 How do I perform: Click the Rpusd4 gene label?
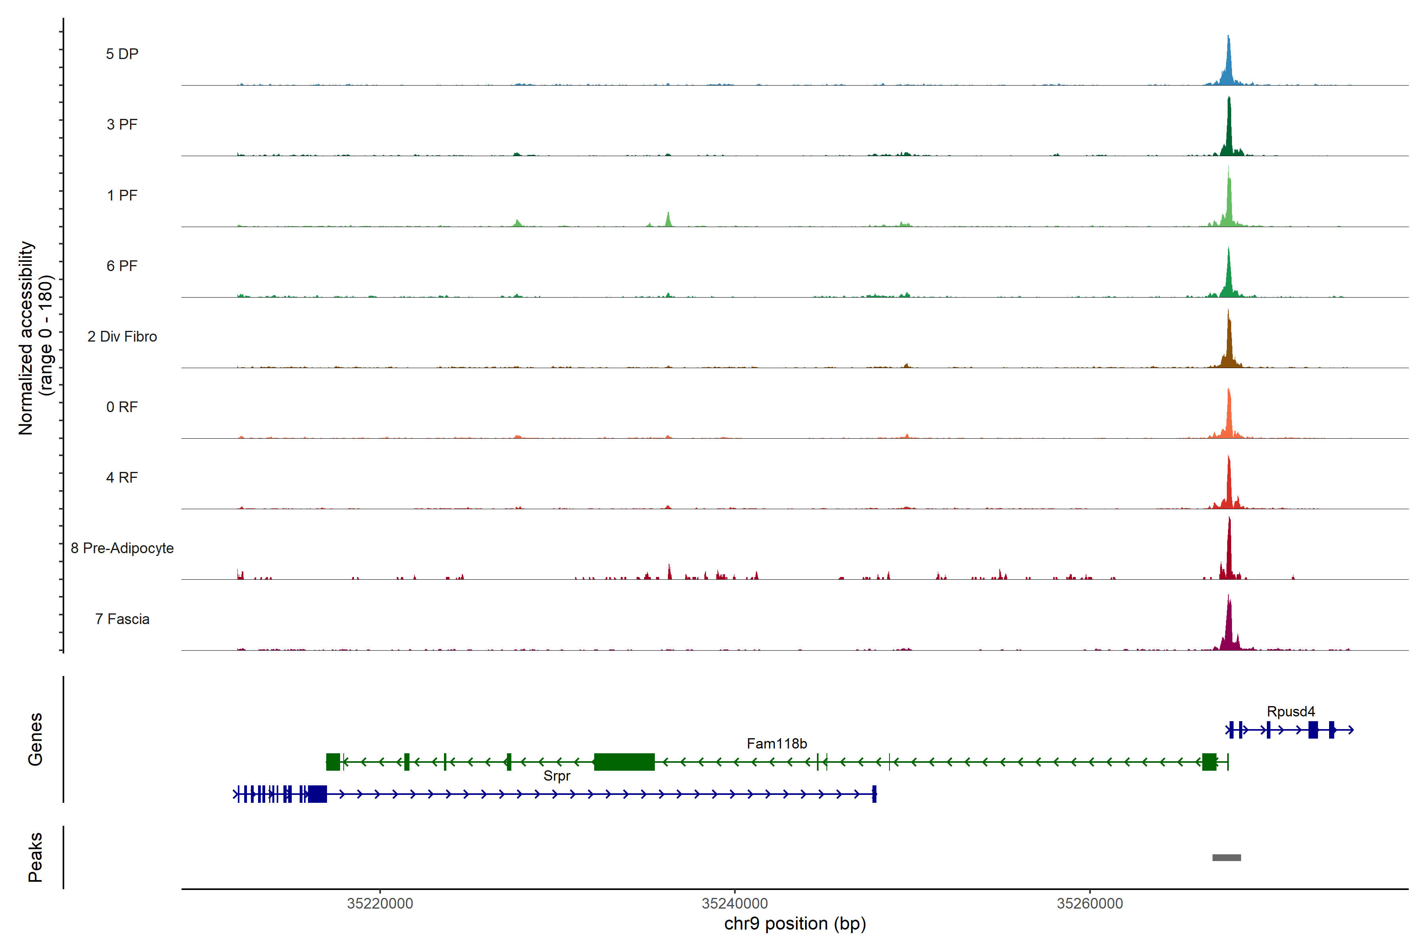[x=1291, y=711]
